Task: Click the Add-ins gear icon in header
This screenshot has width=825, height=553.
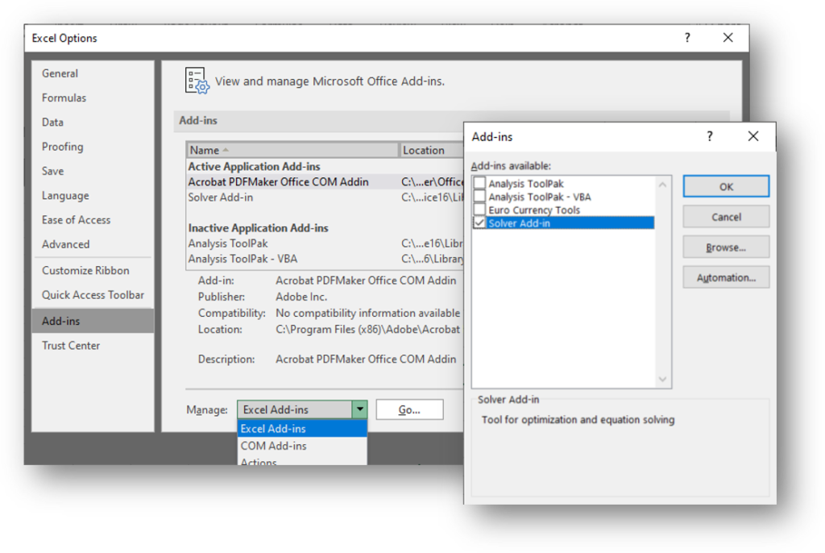Action: point(197,81)
